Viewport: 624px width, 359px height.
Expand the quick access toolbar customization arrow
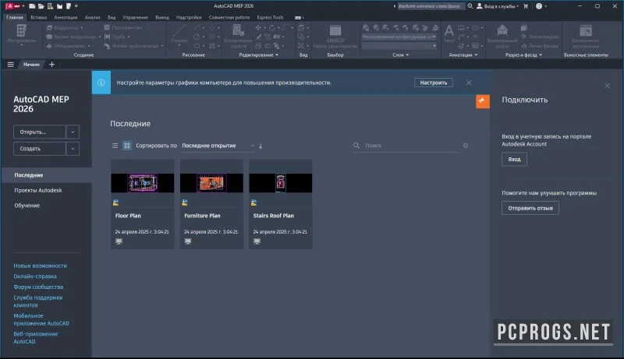76,6
